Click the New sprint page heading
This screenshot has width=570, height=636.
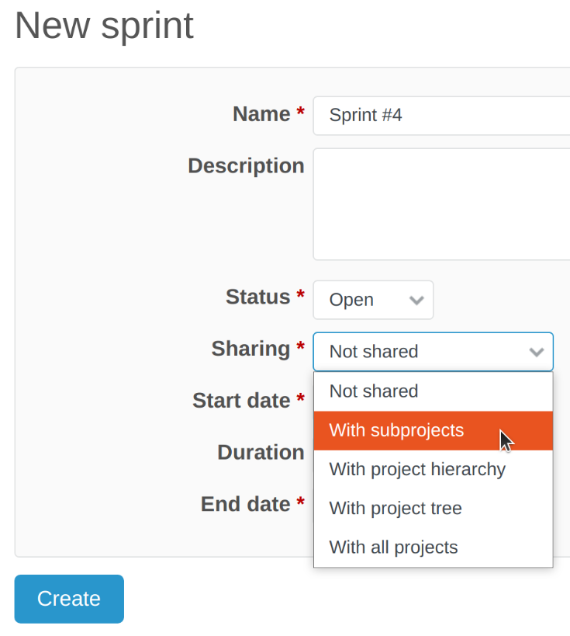point(104,26)
